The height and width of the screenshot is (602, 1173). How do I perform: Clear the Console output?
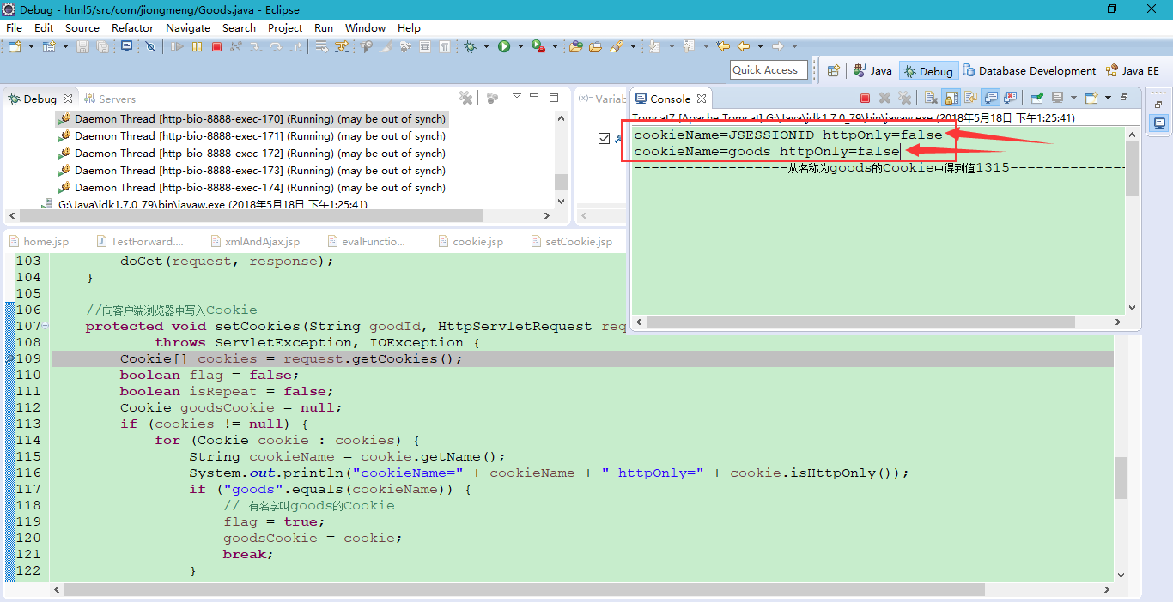(931, 98)
